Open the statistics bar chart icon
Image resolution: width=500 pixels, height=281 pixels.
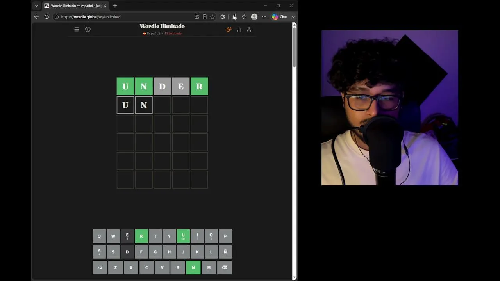(239, 29)
